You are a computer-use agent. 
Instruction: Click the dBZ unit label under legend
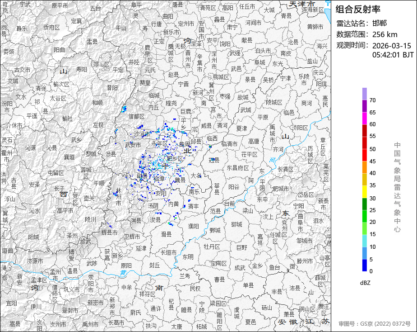pyautogui.click(x=365, y=283)
